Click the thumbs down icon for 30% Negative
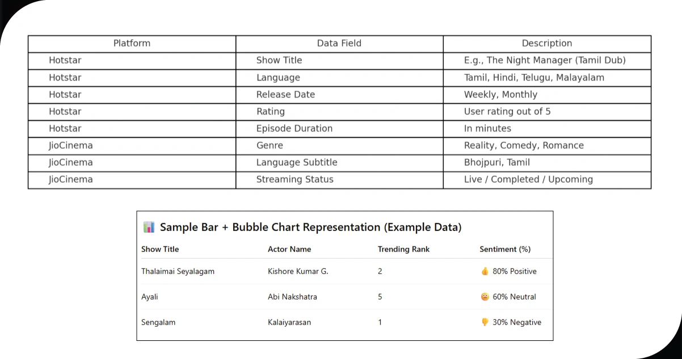Screen dimensions: 682x359 coord(485,322)
